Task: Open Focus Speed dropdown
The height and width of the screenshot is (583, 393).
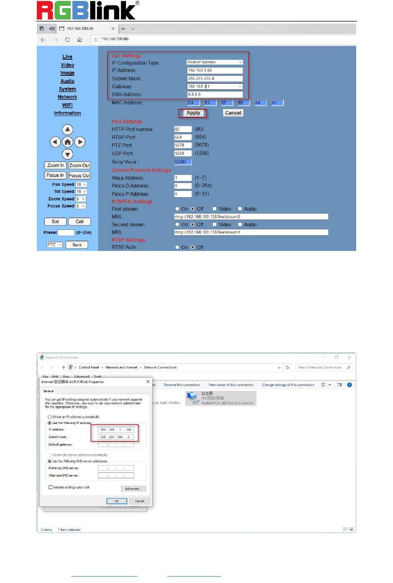Action: 81,206
